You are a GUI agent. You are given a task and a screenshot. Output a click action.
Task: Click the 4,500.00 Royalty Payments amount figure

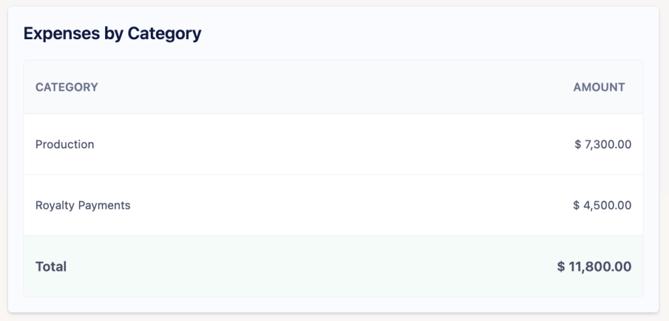pos(608,205)
